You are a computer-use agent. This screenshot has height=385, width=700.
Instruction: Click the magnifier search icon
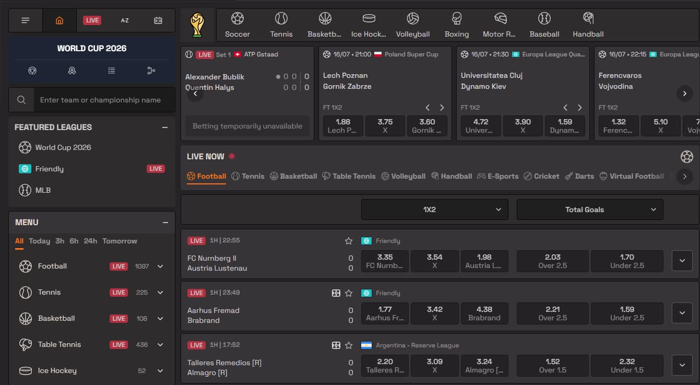click(21, 100)
